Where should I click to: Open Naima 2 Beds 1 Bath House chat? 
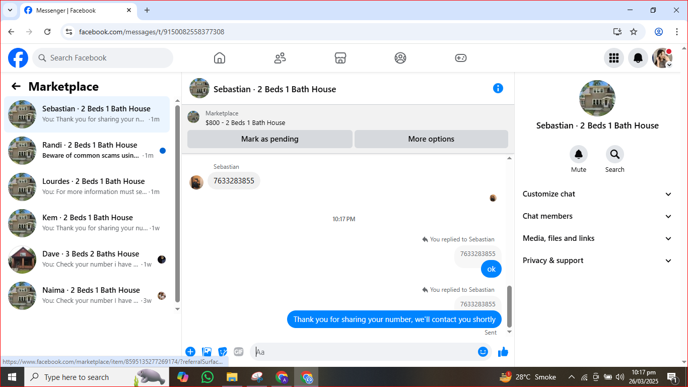click(87, 296)
